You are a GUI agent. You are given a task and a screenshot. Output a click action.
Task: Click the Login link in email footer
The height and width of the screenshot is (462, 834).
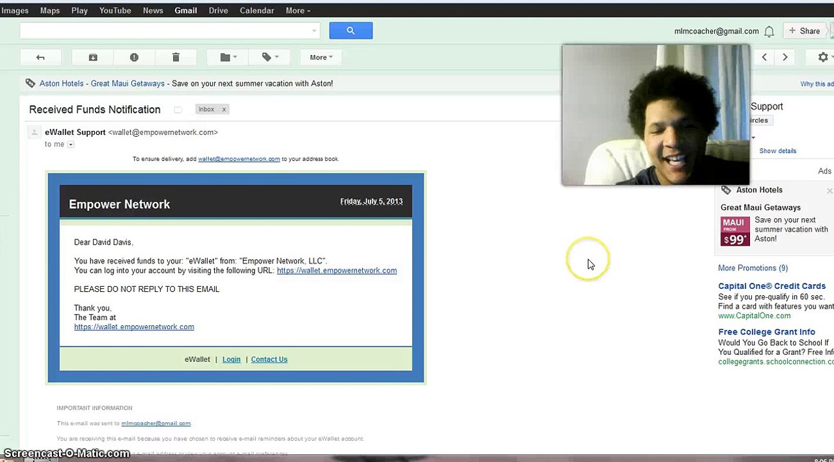click(231, 359)
